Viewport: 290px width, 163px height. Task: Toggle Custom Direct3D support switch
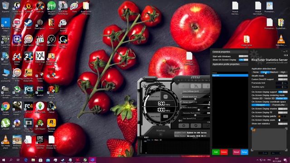pyautogui.click(x=283, y=79)
